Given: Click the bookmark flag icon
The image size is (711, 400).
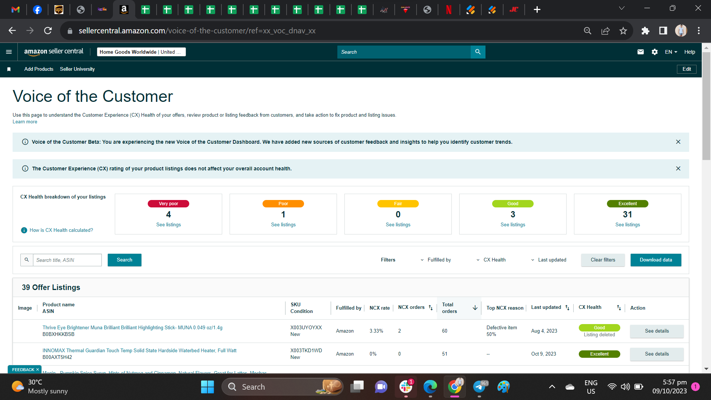Looking at the screenshot, I should (x=9, y=69).
